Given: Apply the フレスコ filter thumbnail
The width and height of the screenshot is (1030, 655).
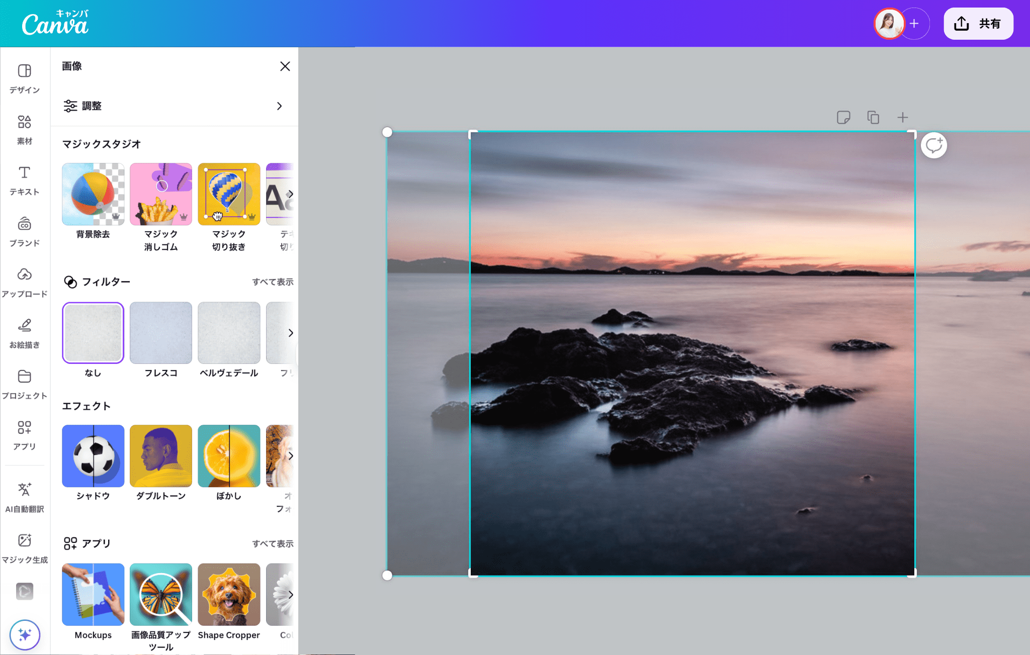Looking at the screenshot, I should pyautogui.click(x=161, y=333).
